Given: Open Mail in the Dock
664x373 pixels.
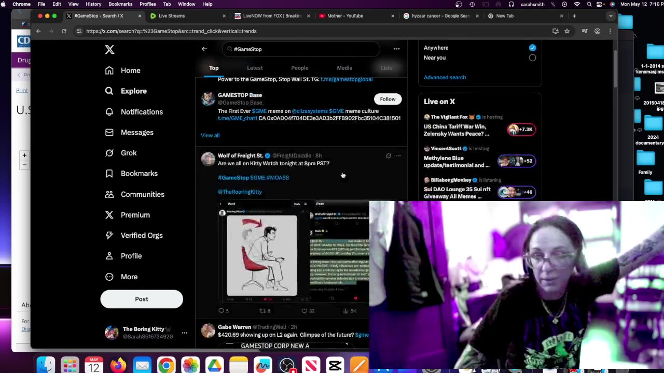Looking at the screenshot, I should click(142, 365).
